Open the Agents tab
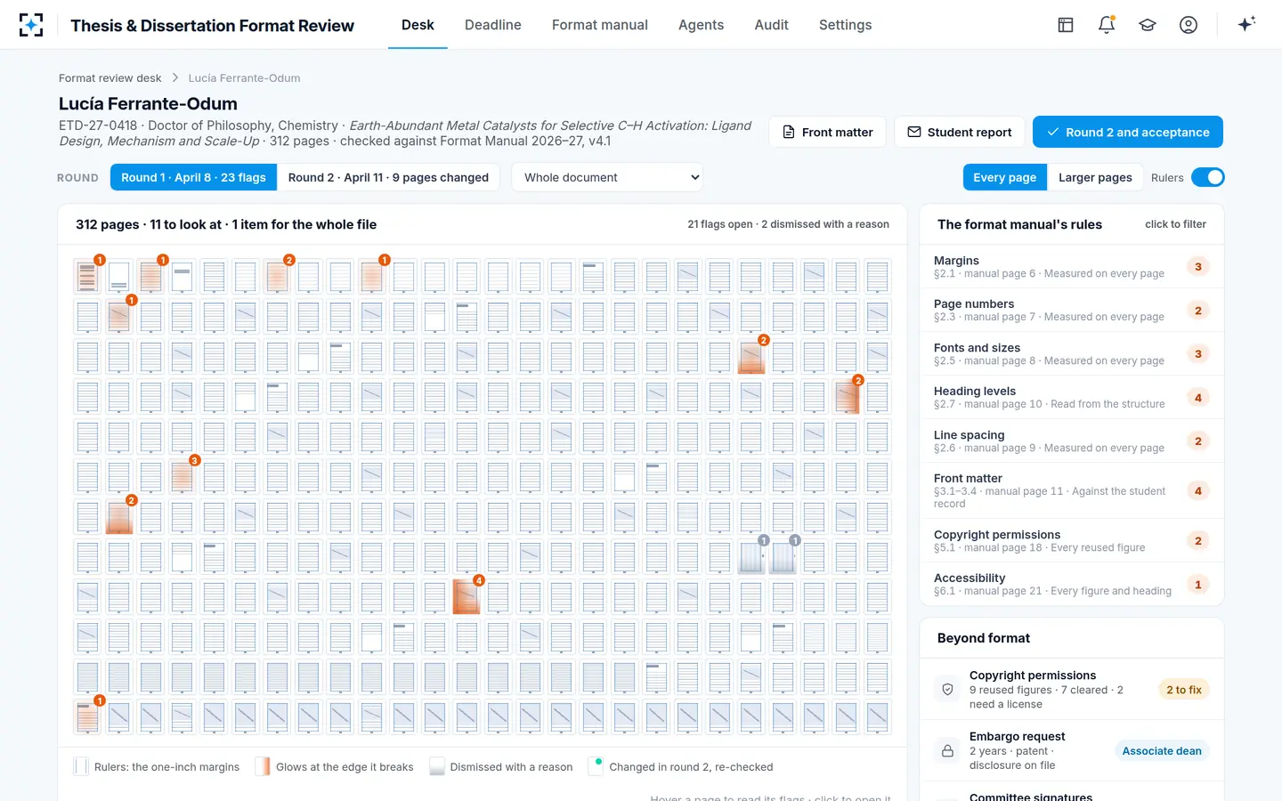1282x801 pixels. (701, 25)
